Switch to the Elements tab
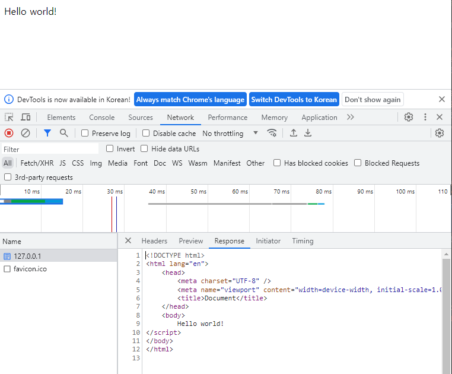 pyautogui.click(x=61, y=118)
